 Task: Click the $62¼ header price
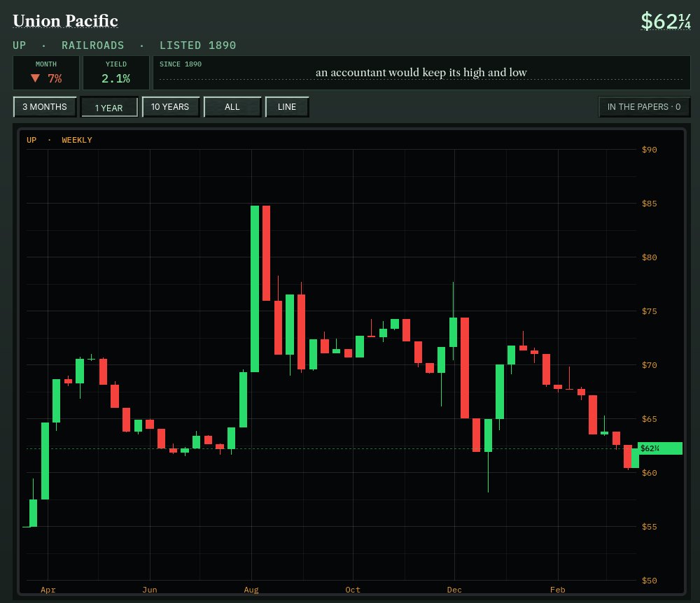pyautogui.click(x=666, y=21)
